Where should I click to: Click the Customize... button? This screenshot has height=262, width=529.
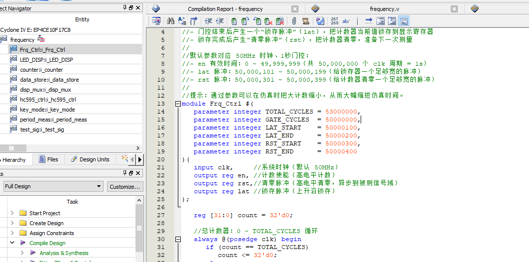point(125,186)
